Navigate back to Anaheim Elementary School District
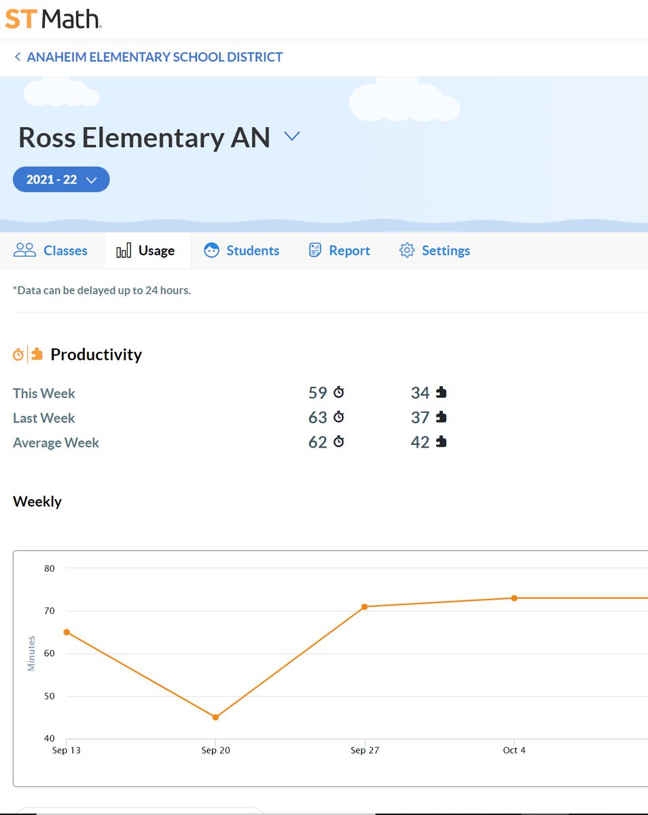Viewport: 648px width, 815px height. (x=154, y=57)
